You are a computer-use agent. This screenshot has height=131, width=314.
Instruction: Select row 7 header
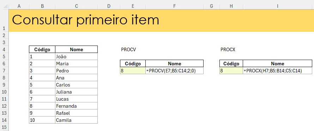pyautogui.click(x=4, y=71)
